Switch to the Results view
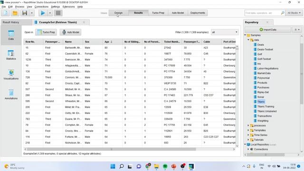 (x=138, y=13)
